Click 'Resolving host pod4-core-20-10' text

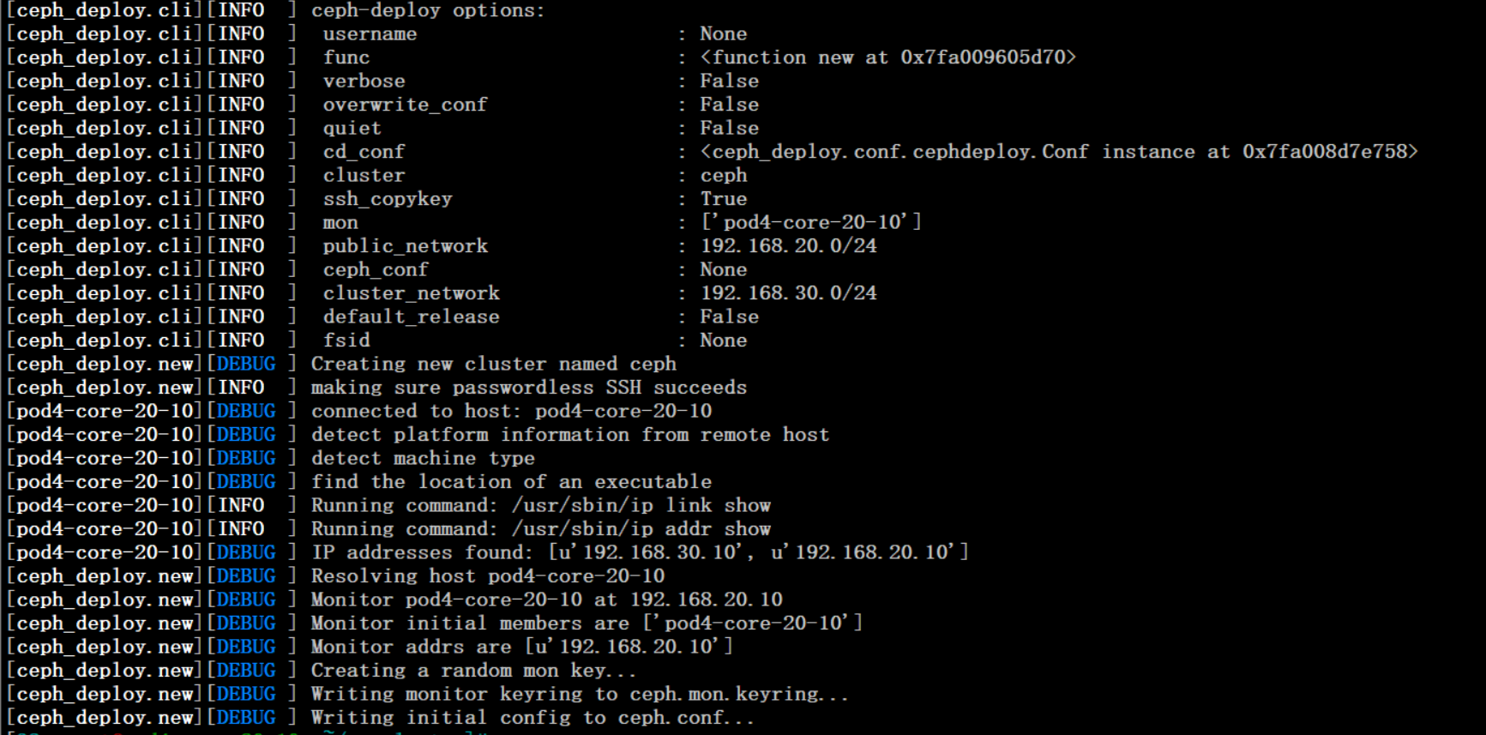pos(487,576)
